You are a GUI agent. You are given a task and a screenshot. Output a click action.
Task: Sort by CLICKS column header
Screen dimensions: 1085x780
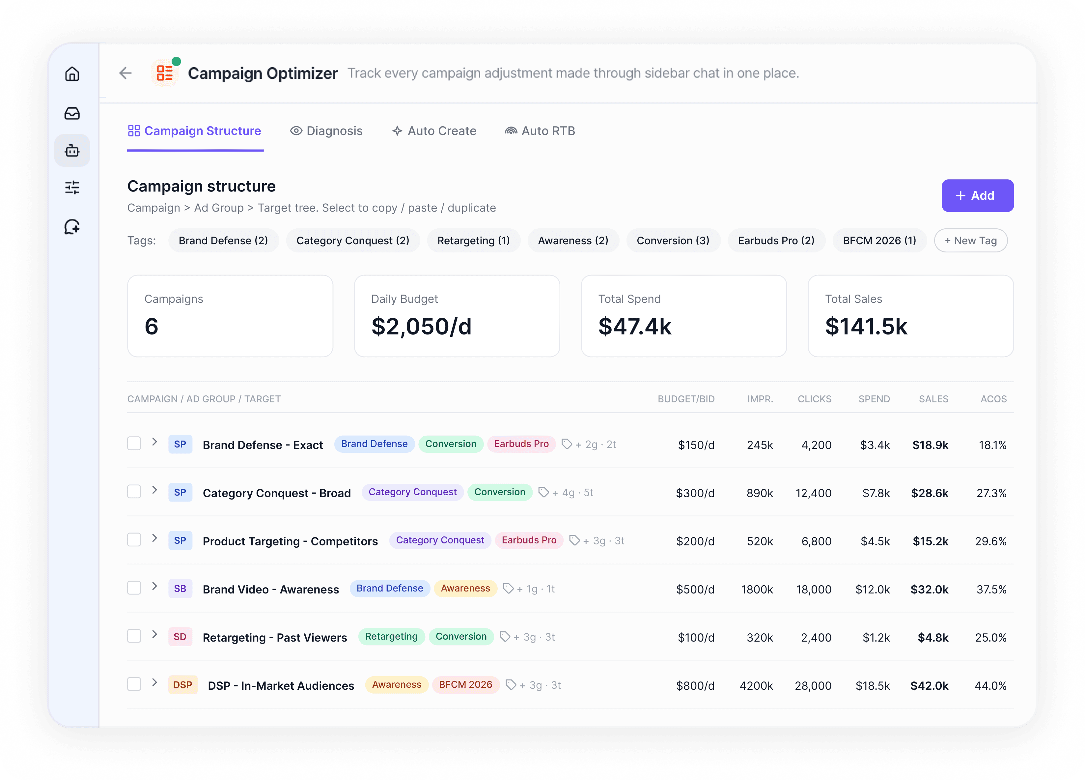814,399
